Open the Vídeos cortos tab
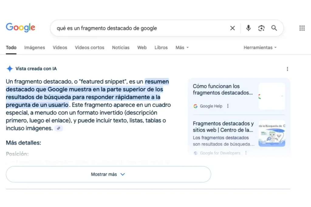The height and width of the screenshot is (207, 311). coord(90,48)
